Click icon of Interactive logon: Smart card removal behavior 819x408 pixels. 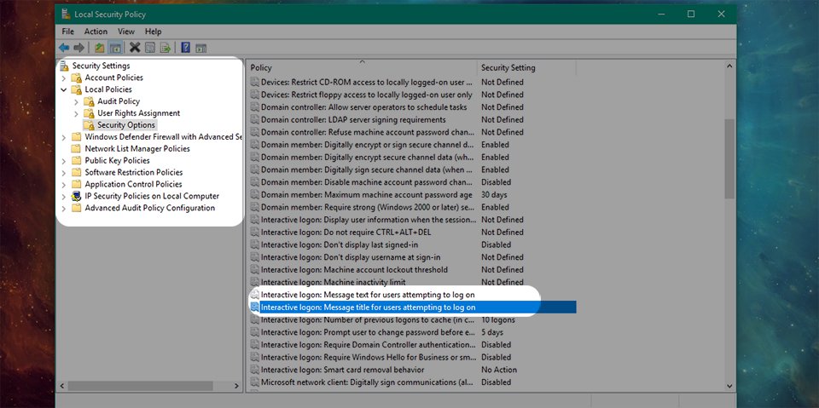(255, 370)
